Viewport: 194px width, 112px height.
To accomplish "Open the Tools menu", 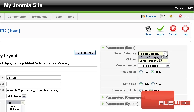I will tap(58, 17).
